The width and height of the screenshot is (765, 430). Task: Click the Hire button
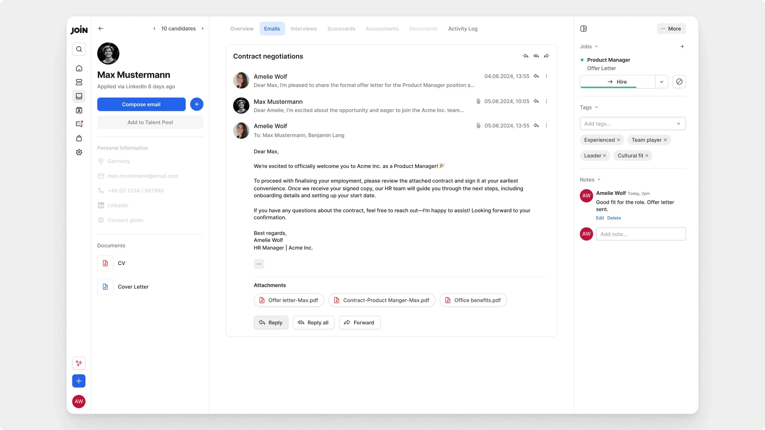(x=617, y=82)
